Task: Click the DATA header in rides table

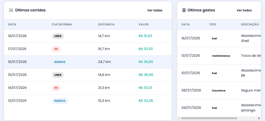Action: [12, 24]
